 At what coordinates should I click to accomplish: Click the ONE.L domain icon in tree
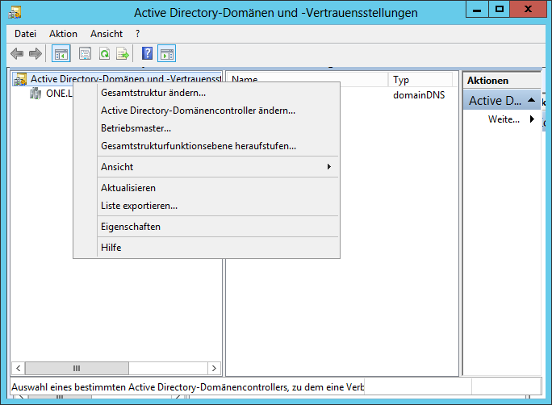[36, 94]
